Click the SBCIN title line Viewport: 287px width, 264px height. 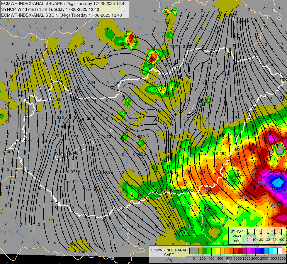62,15
